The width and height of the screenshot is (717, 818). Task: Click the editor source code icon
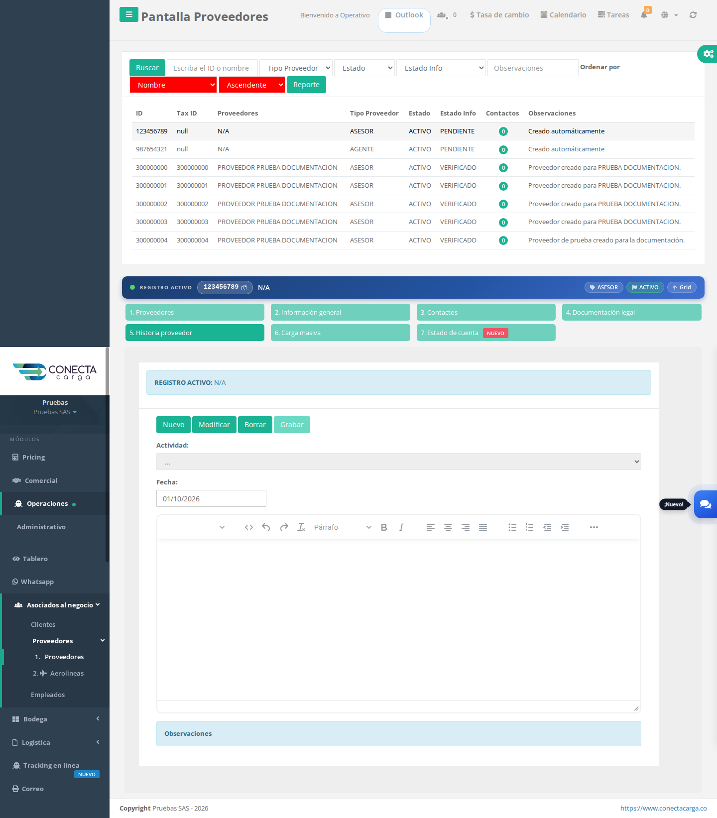tap(249, 527)
